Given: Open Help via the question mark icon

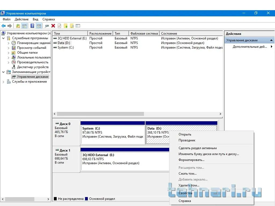Looking at the screenshot, I should (32, 26).
